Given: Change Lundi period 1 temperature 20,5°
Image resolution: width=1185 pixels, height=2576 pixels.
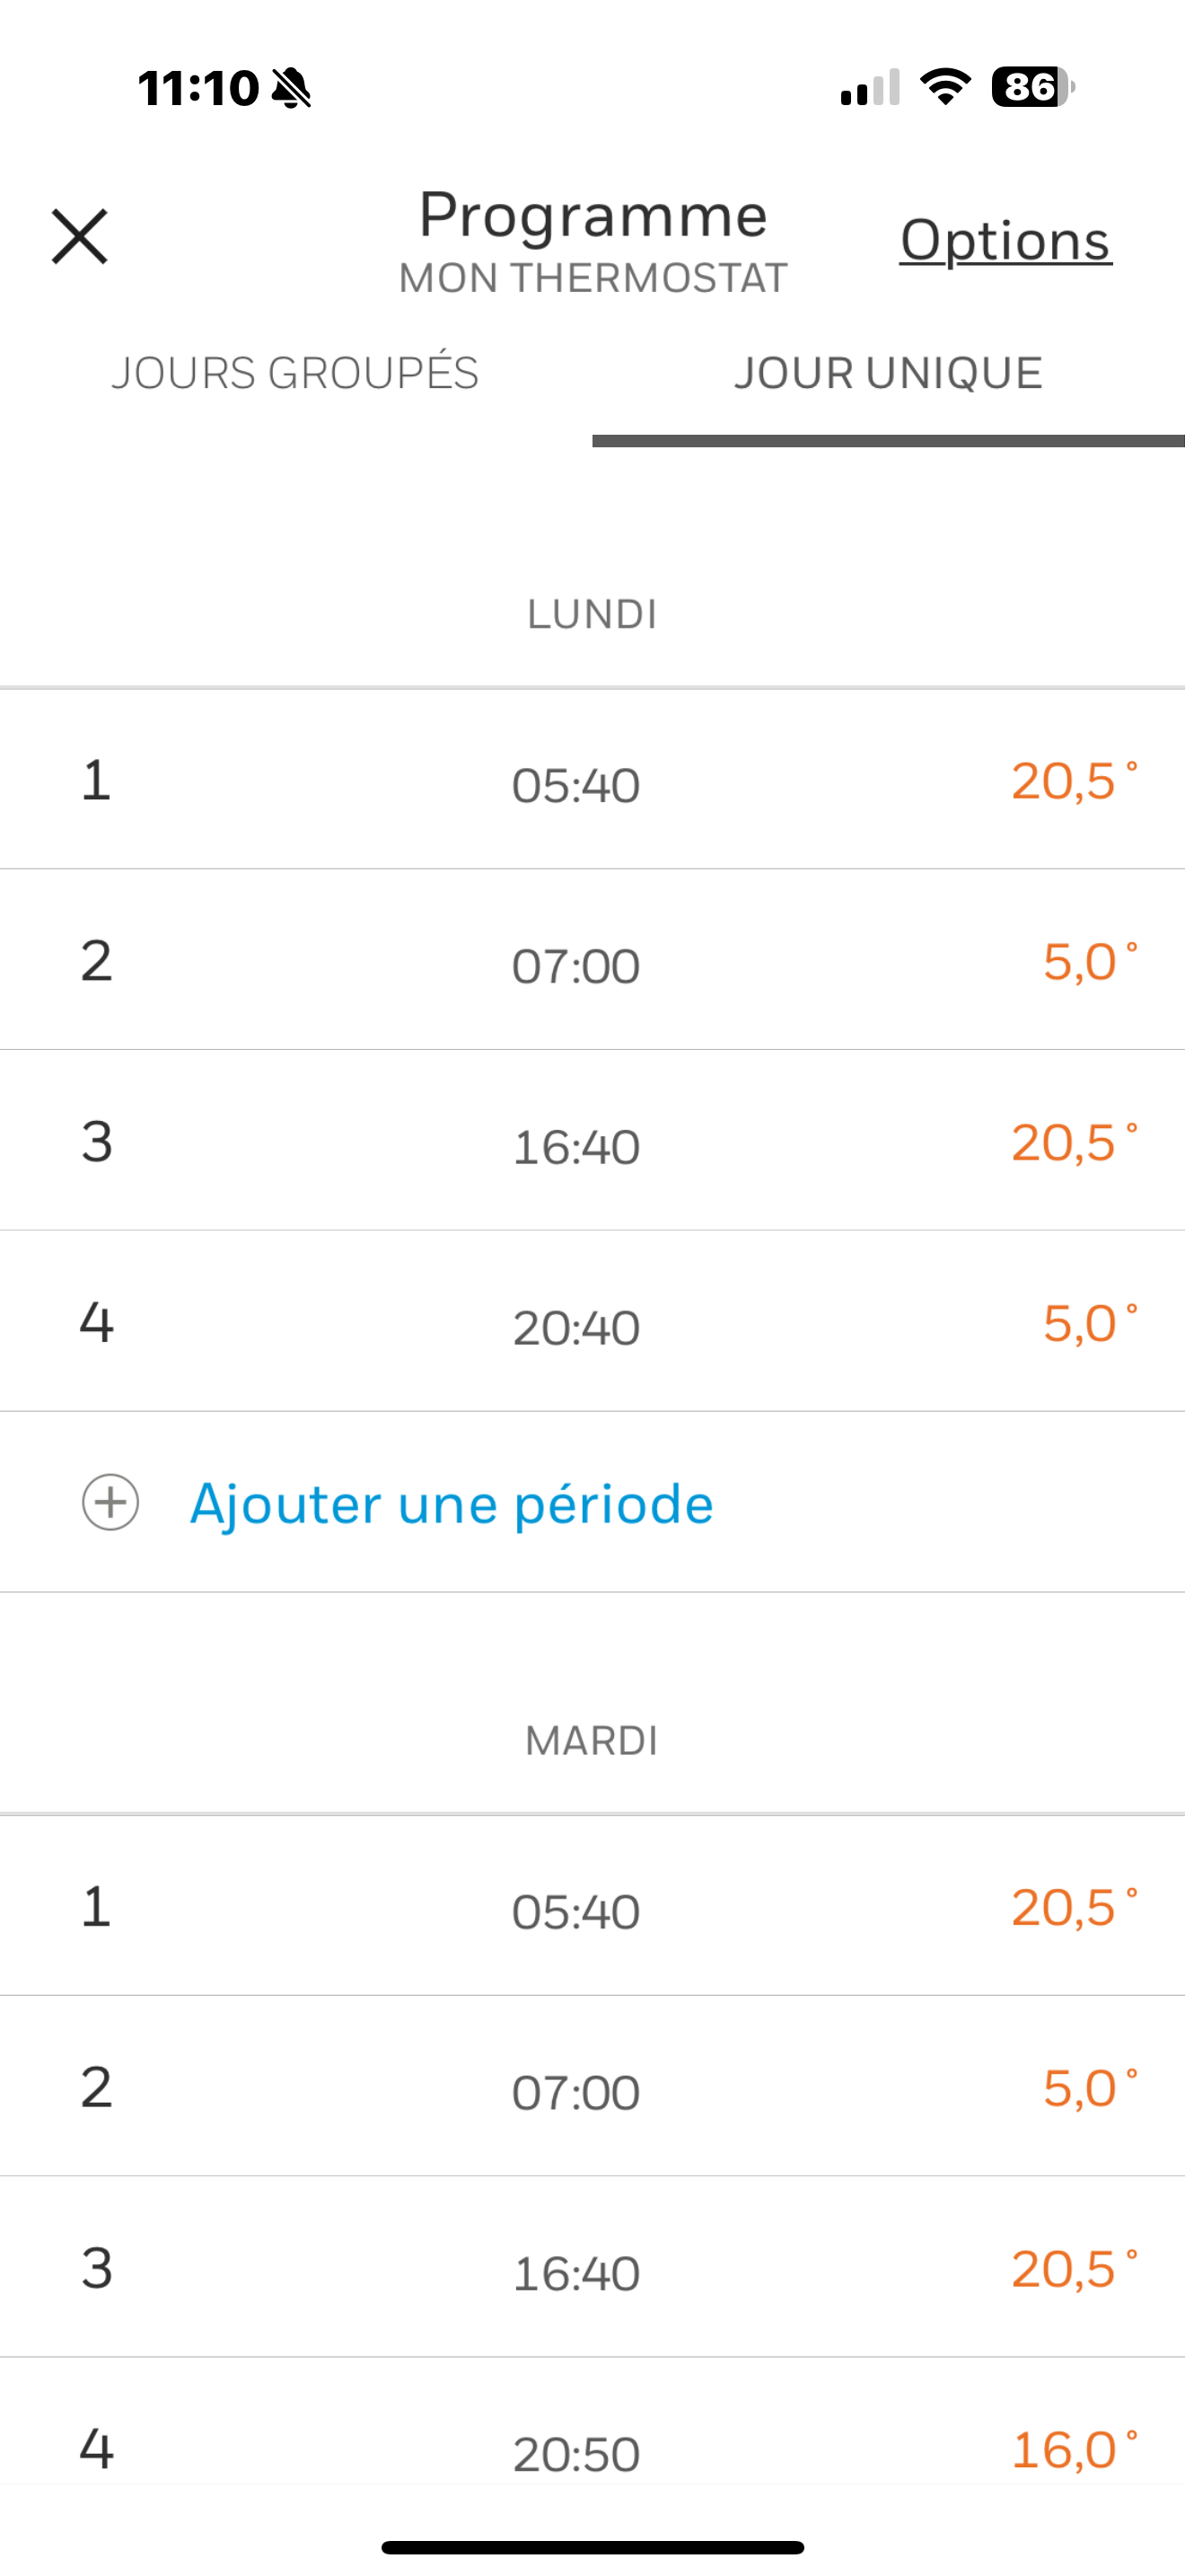Looking at the screenshot, I should (x=1073, y=781).
